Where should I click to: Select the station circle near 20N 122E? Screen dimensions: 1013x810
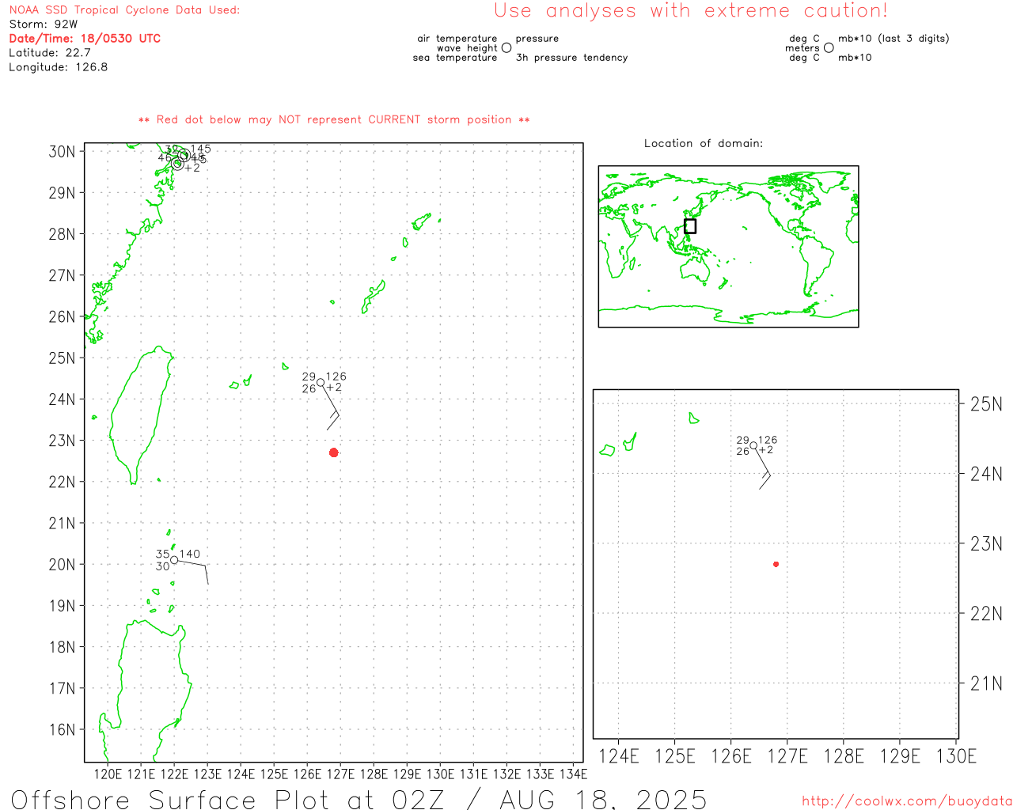coord(174,560)
